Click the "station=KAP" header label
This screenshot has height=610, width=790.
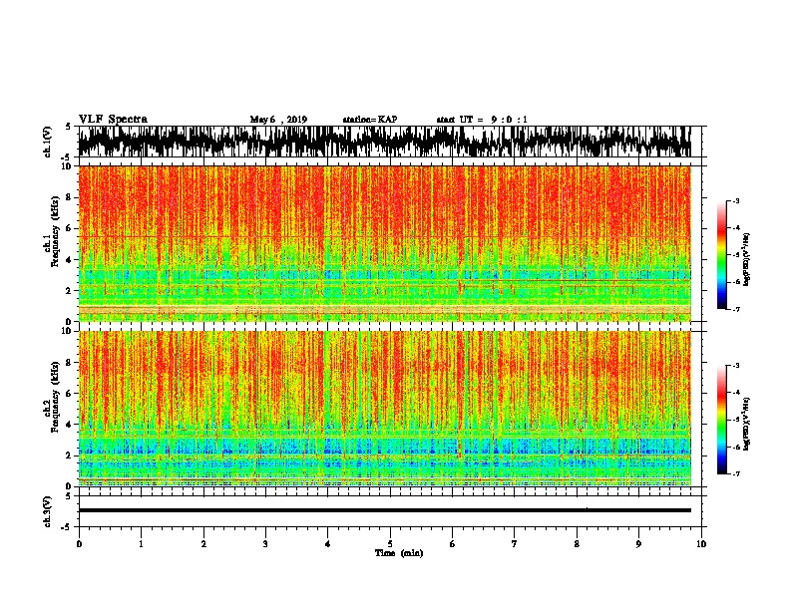coord(370,120)
